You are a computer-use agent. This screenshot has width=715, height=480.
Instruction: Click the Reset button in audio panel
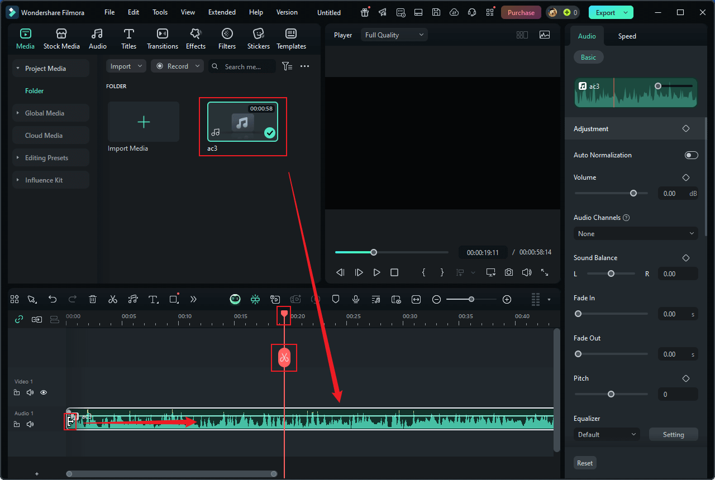pyautogui.click(x=585, y=463)
